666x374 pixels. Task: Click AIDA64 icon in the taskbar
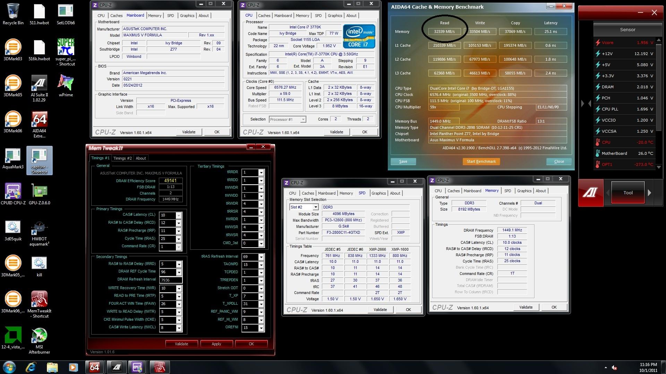[x=94, y=367]
